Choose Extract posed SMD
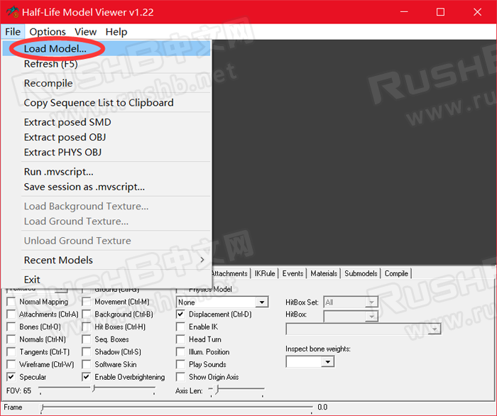The width and height of the screenshot is (497, 416). (x=67, y=122)
